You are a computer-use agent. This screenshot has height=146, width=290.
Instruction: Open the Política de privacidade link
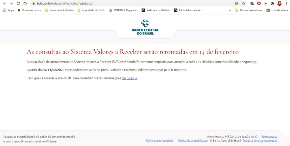click(159, 141)
